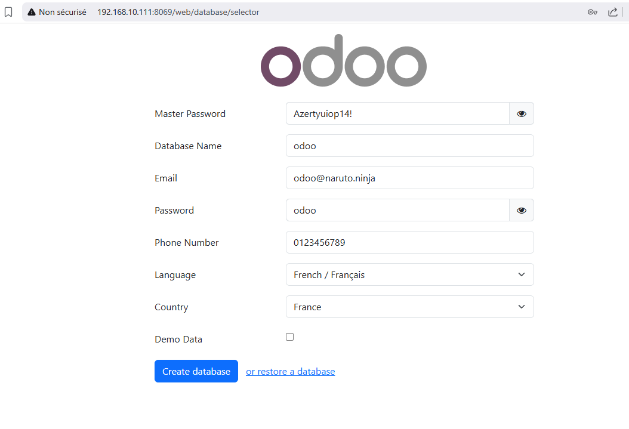The width and height of the screenshot is (629, 429).
Task: Open the Language dropdown showing French / Français
Action: click(409, 274)
